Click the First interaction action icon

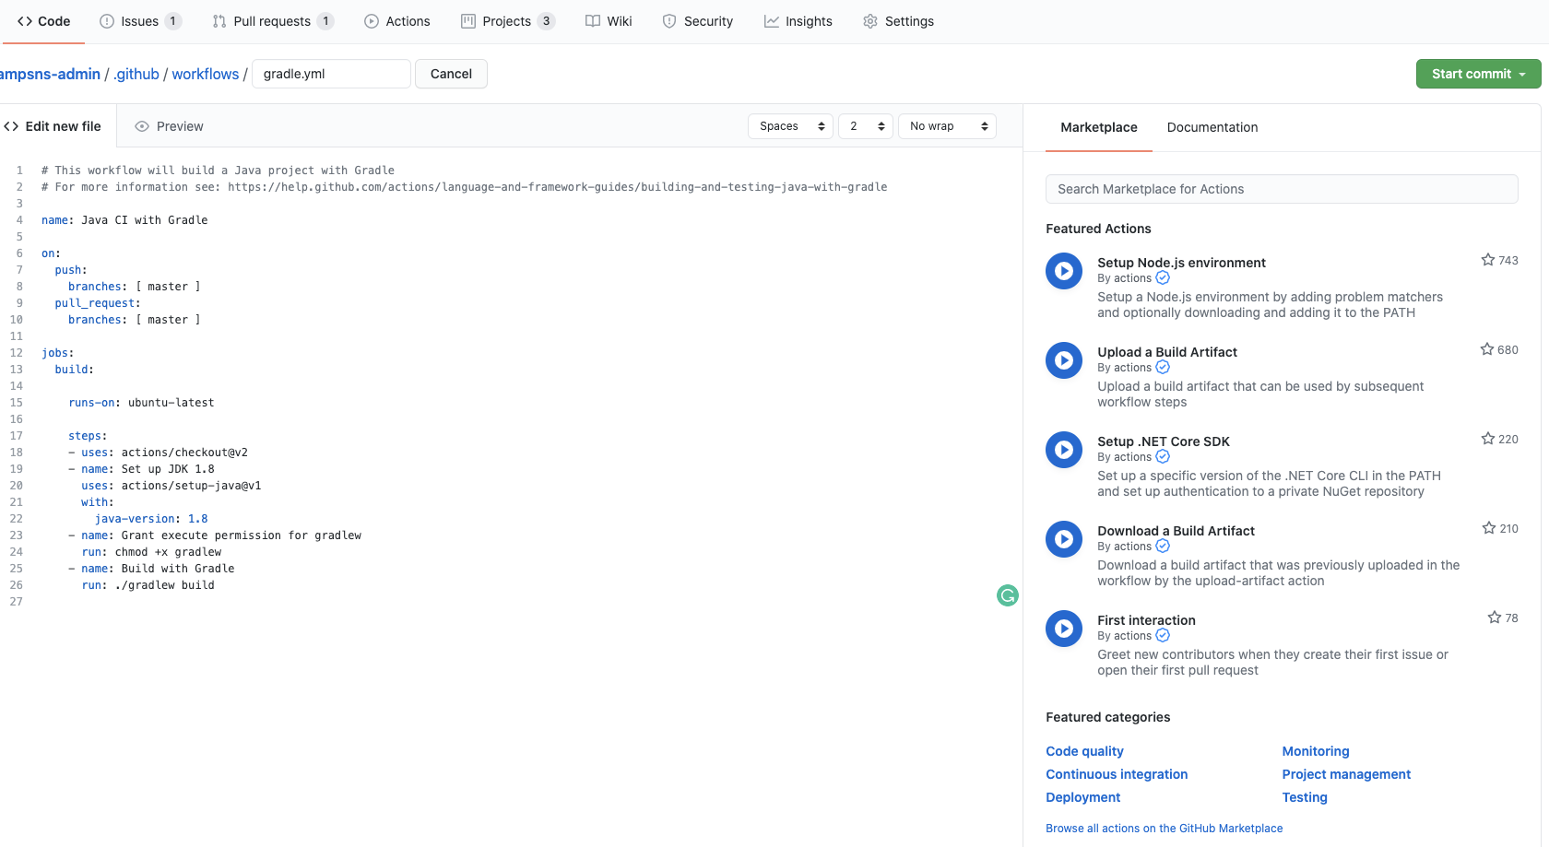[1064, 629]
